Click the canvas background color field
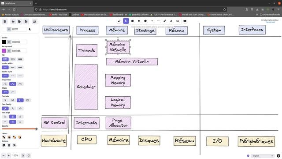This screenshot has width=282, height=159. [19, 29]
